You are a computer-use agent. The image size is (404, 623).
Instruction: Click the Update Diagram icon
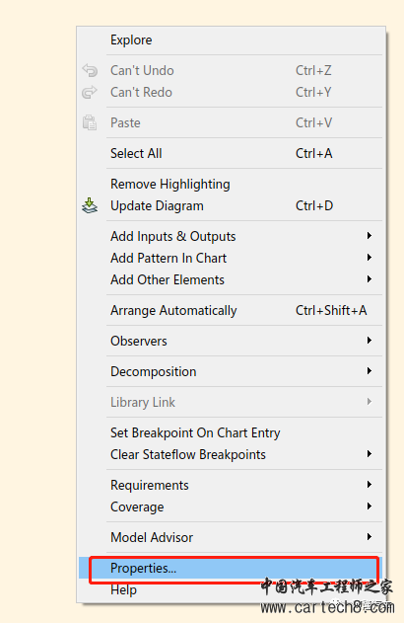click(90, 205)
